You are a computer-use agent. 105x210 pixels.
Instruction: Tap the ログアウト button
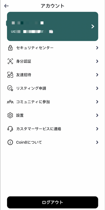pyautogui.click(x=53, y=202)
